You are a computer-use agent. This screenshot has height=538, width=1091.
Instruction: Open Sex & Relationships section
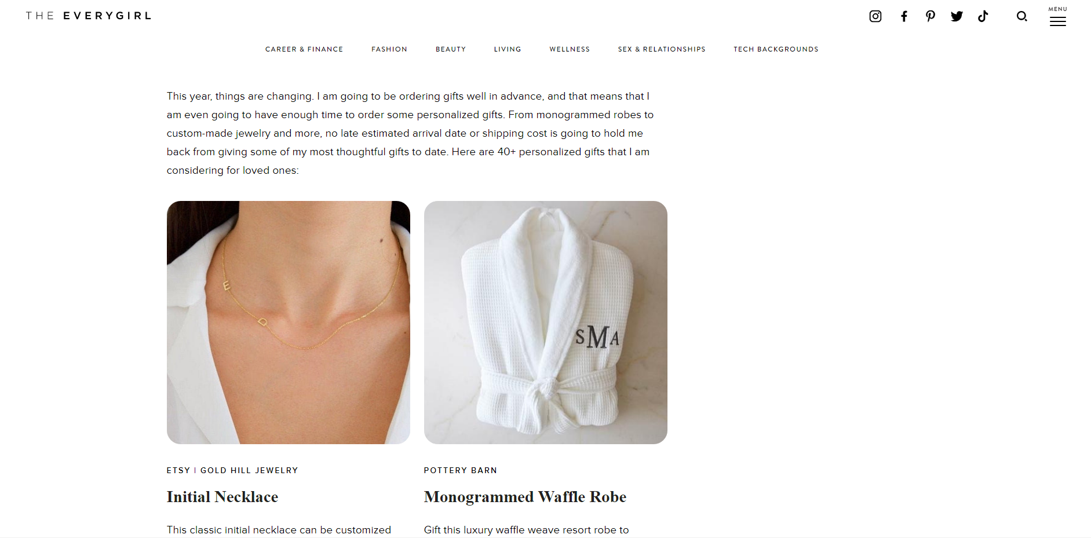[662, 49]
